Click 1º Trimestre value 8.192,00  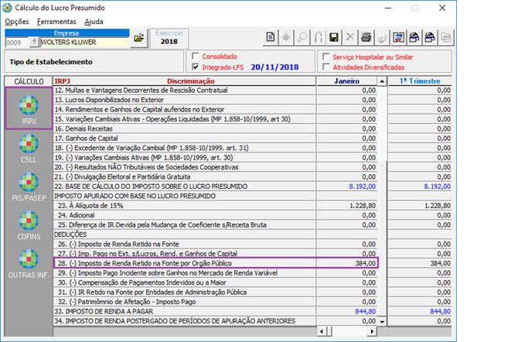[x=437, y=186]
